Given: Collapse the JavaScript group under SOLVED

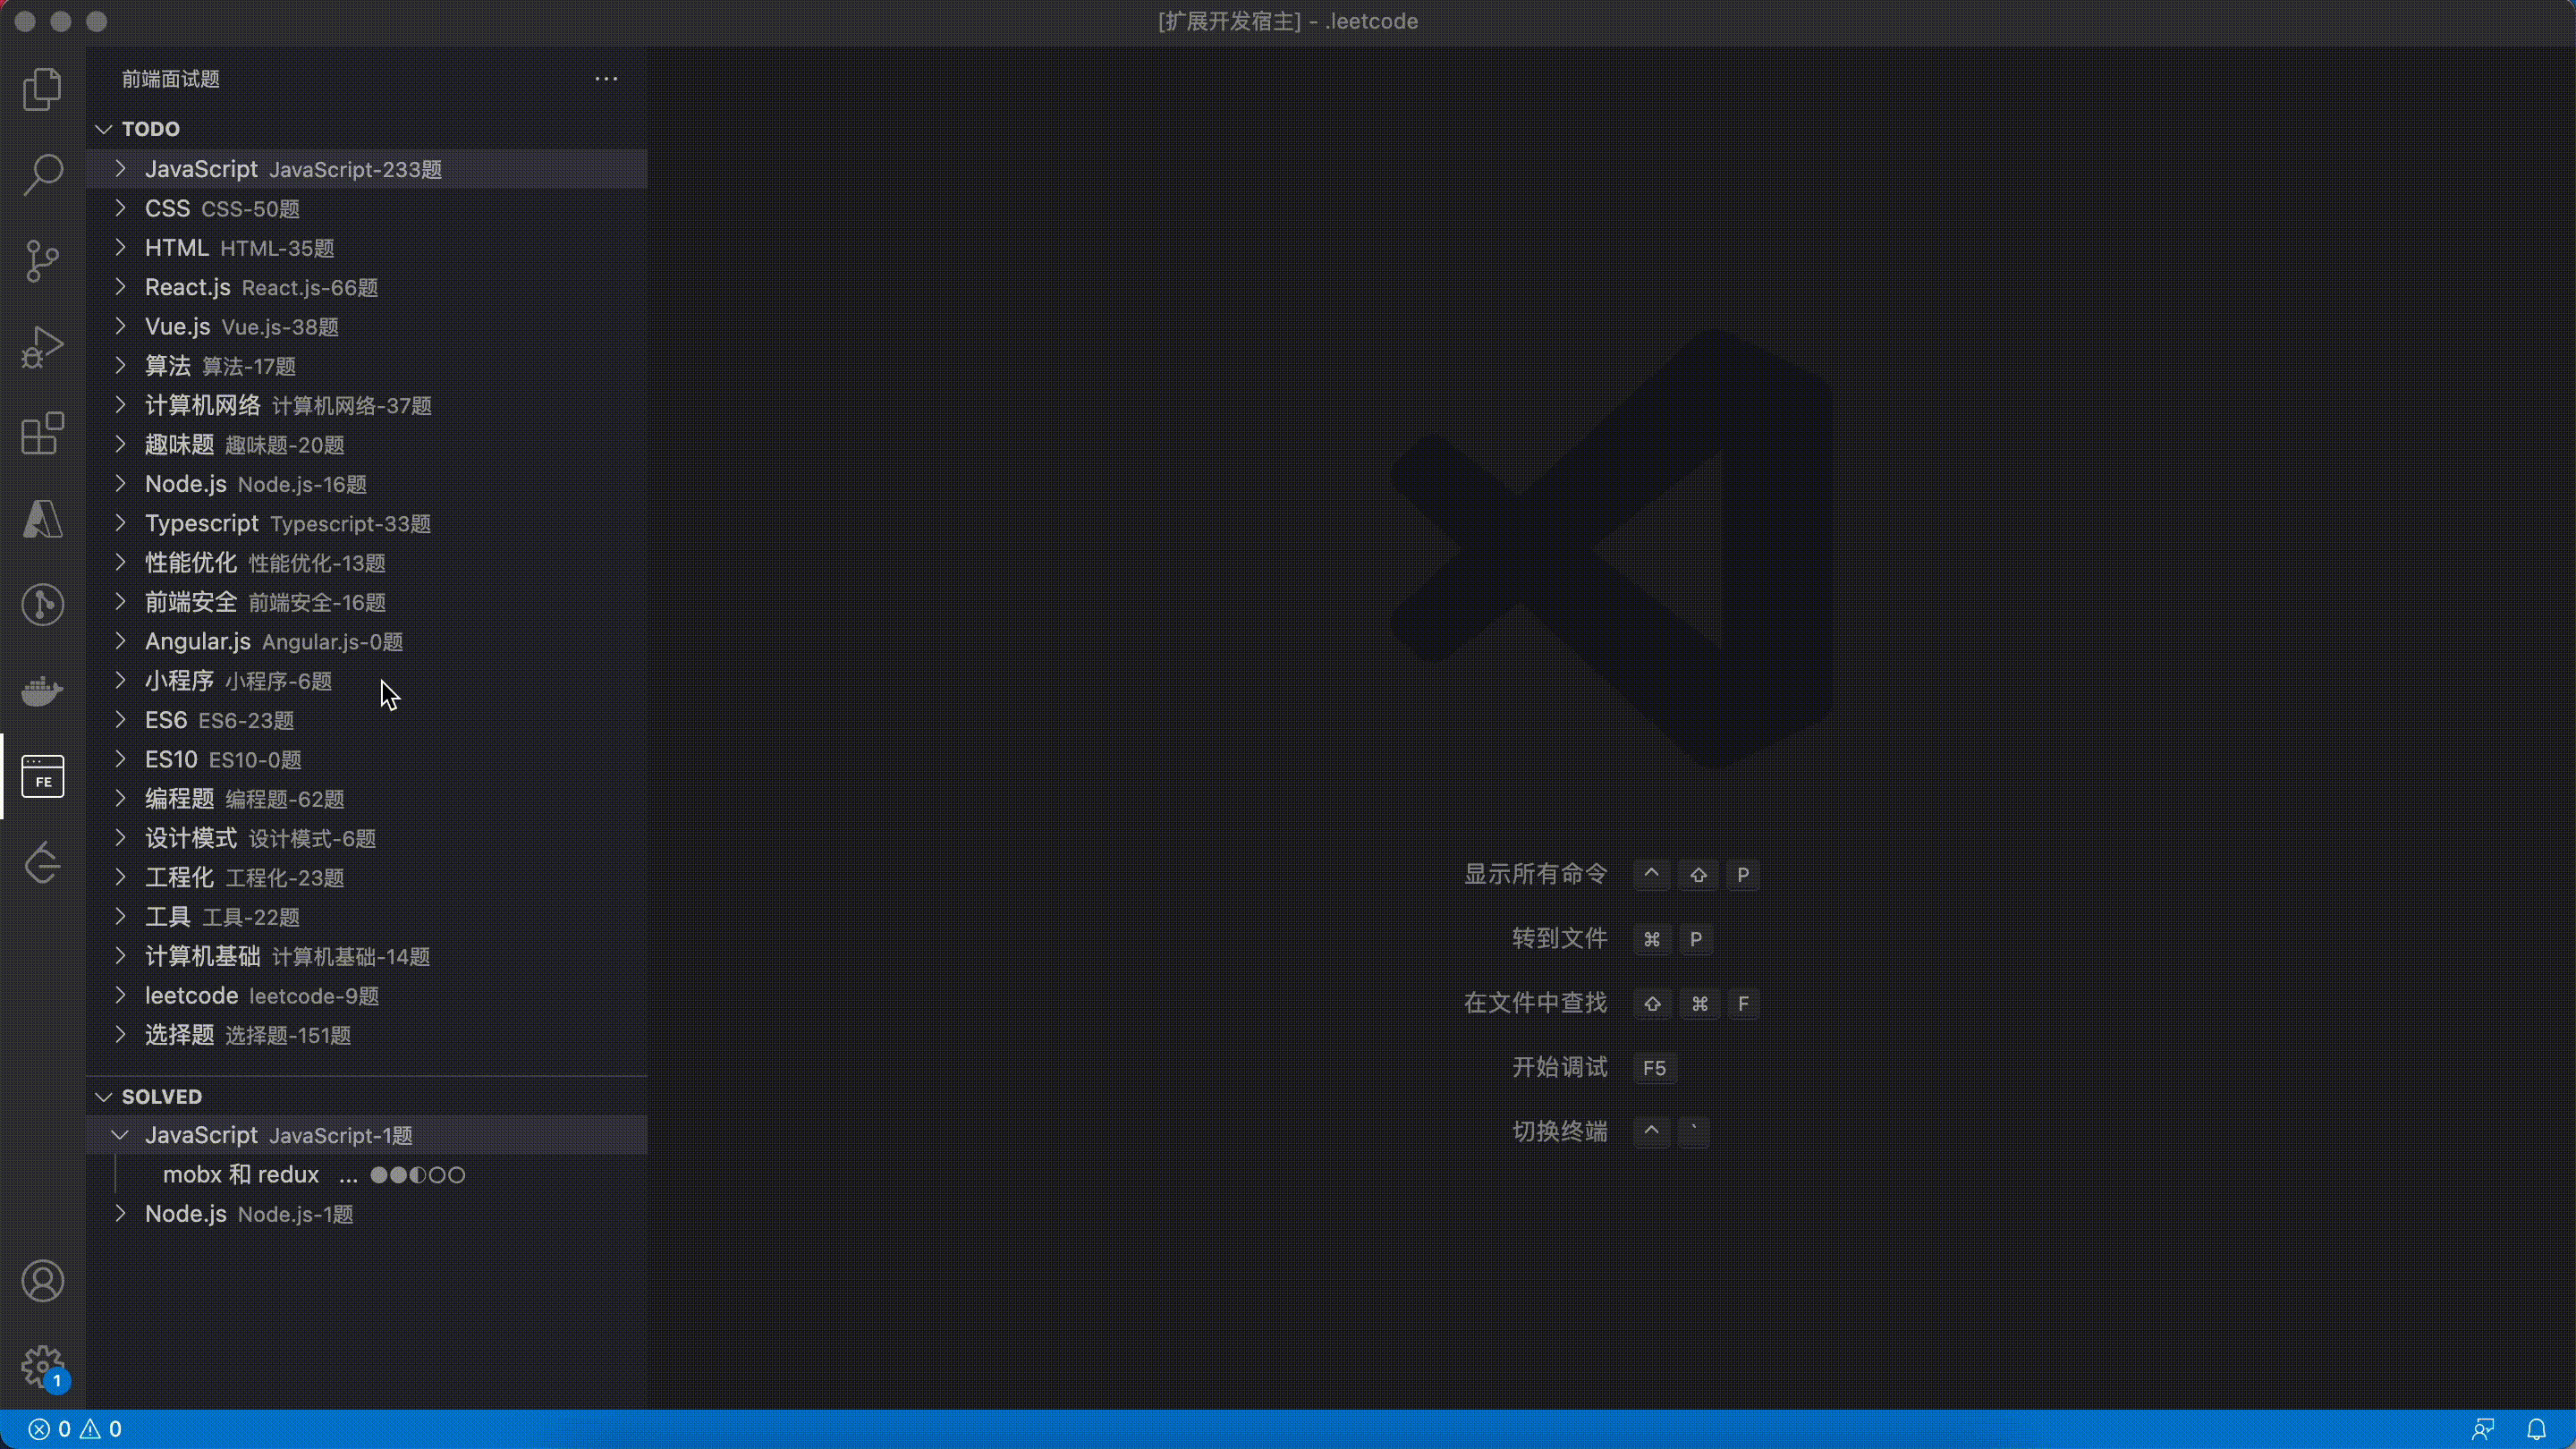Looking at the screenshot, I should coord(201,1135).
